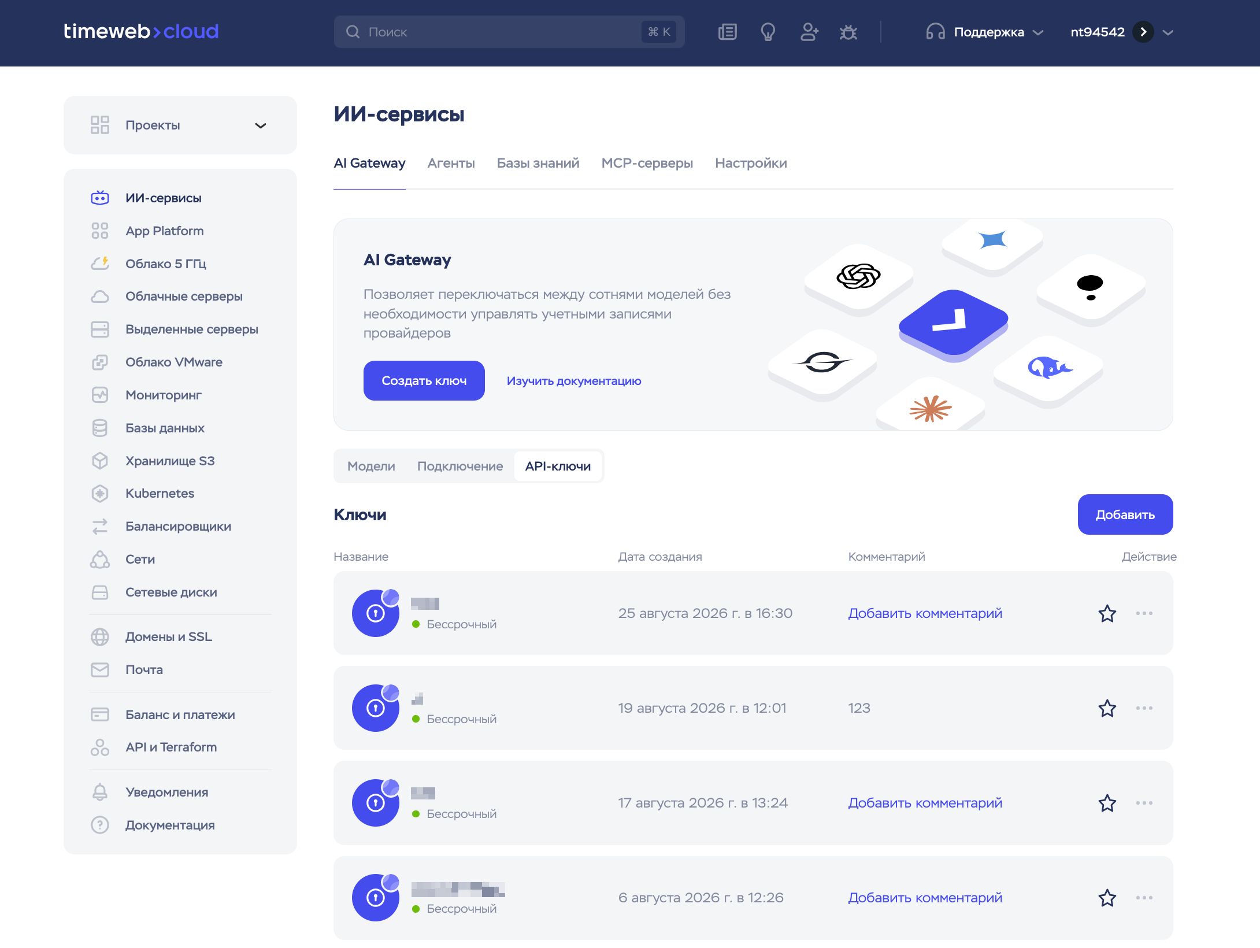Add comment to 25 августа key
The height and width of the screenshot is (948, 1260).
(x=925, y=613)
